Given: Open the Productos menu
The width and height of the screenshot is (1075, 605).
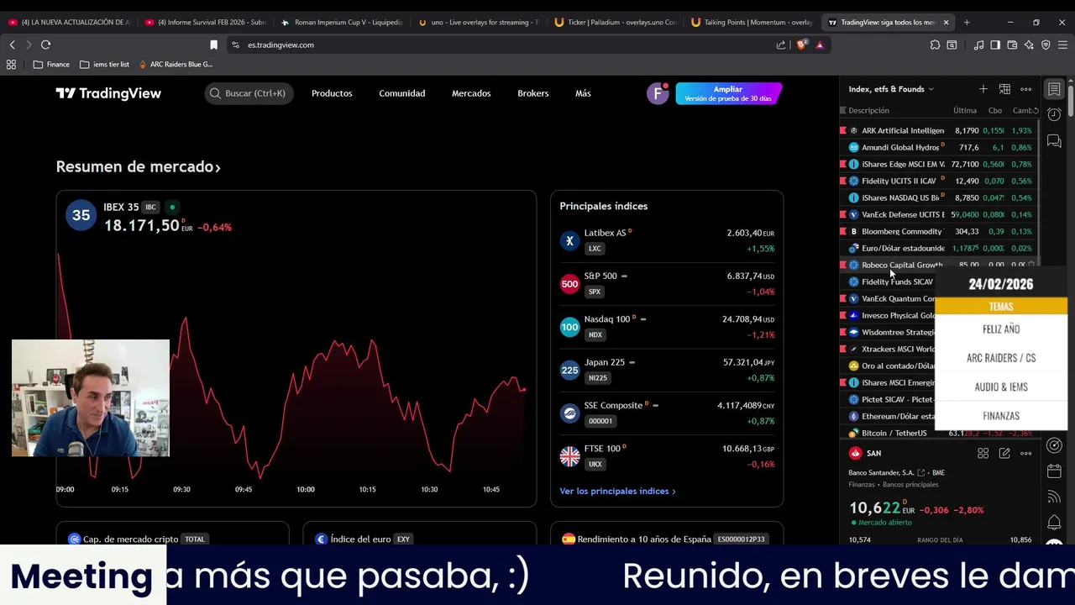Looking at the screenshot, I should tap(332, 93).
